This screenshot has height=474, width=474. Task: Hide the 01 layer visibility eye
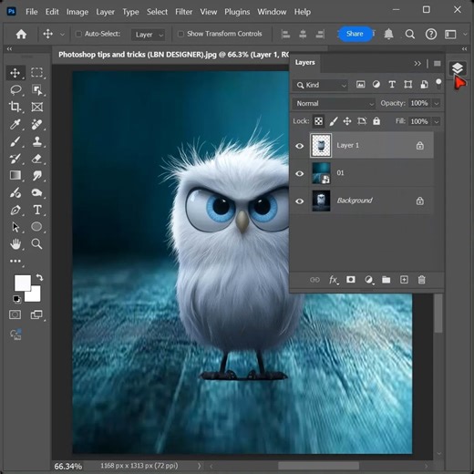[300, 173]
